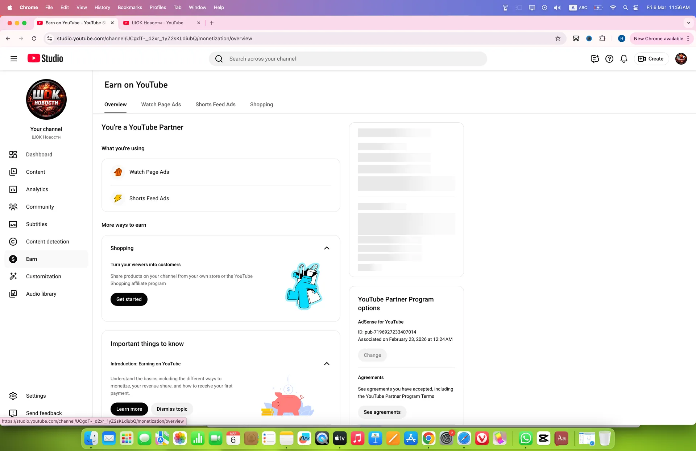Open the Dashboard sidebar icon
The image size is (696, 451).
click(13, 155)
